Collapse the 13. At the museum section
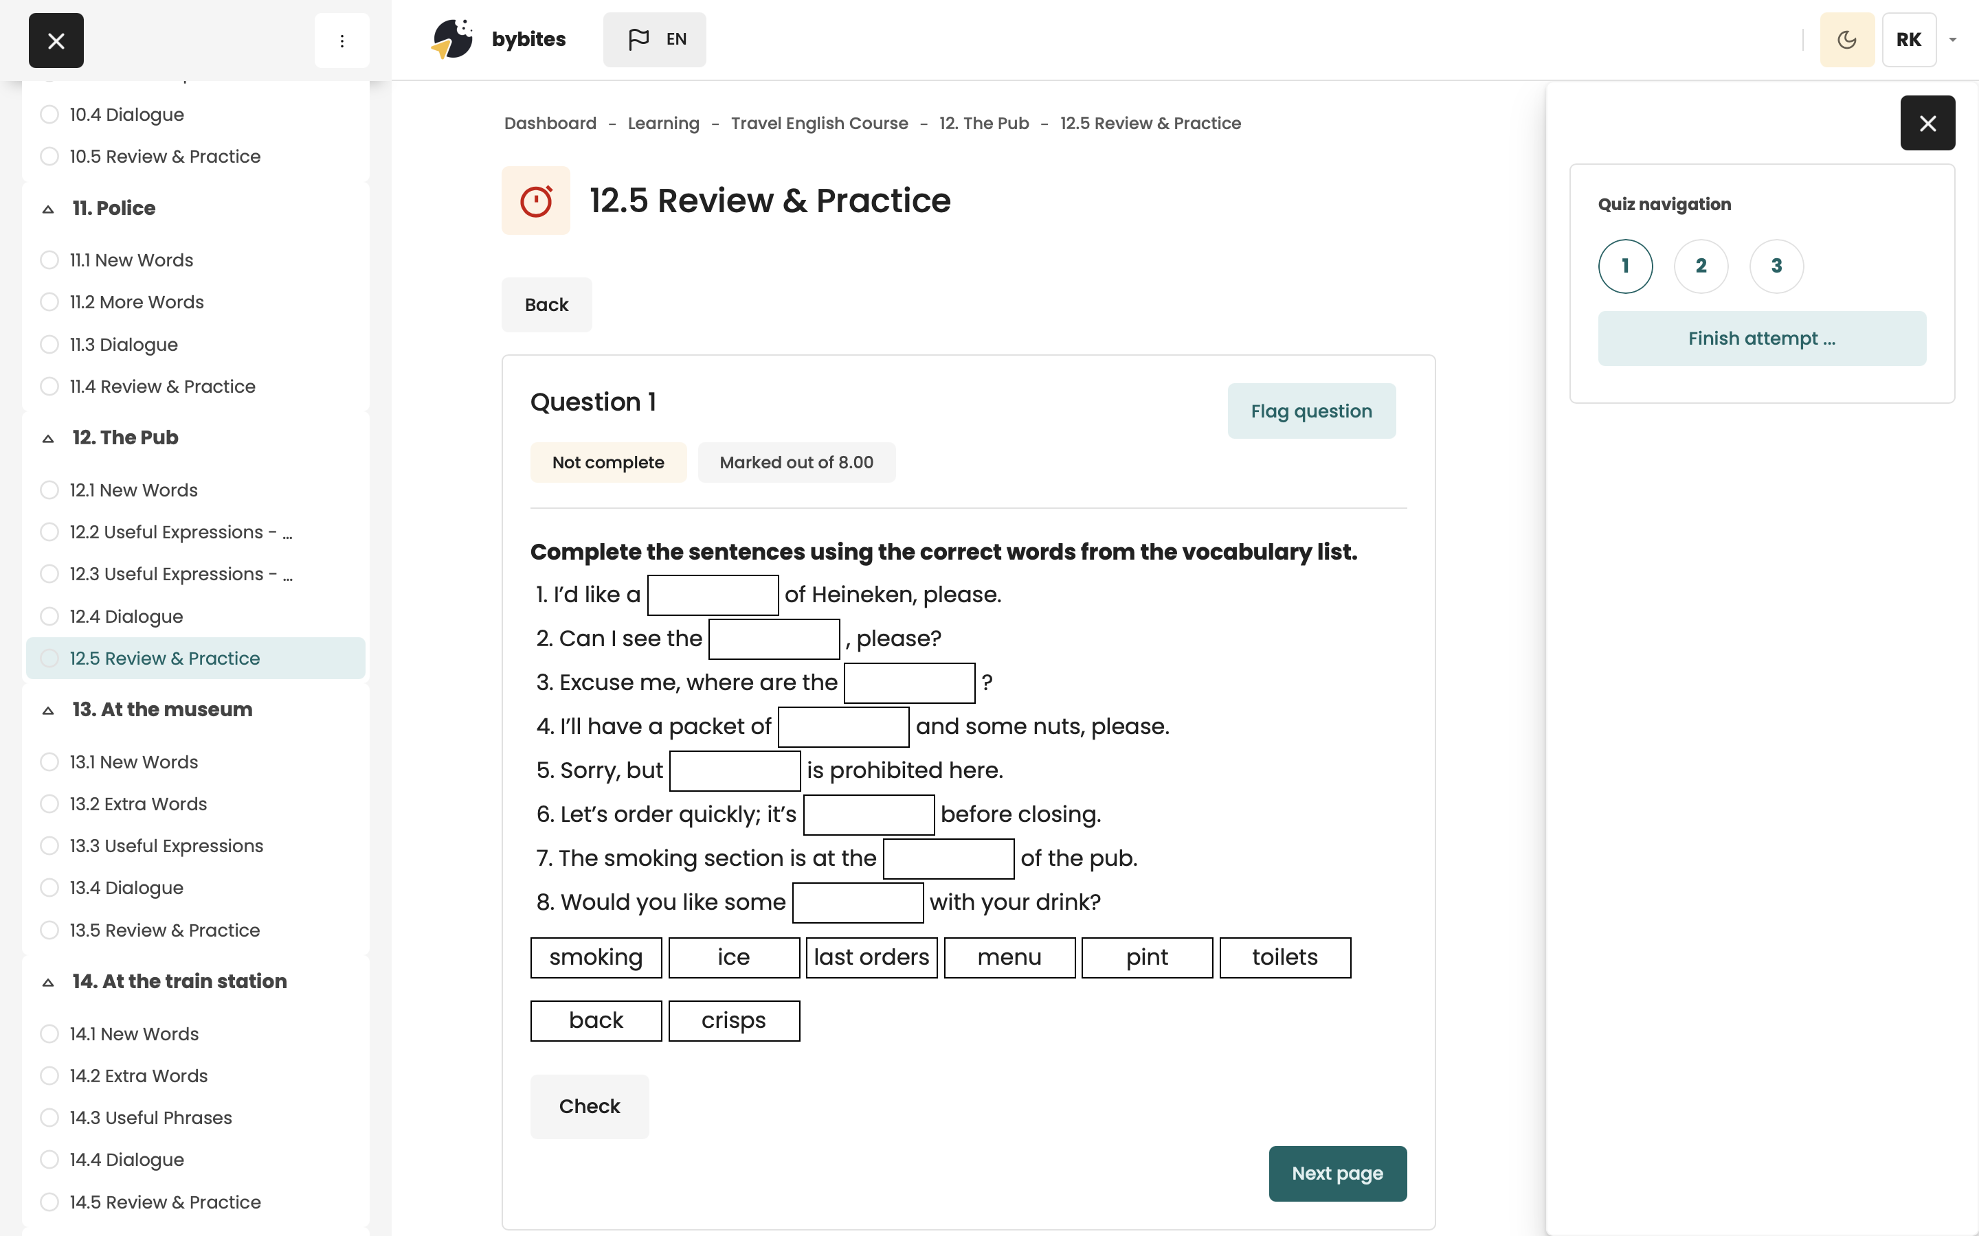Image resolution: width=1979 pixels, height=1236 pixels. (x=48, y=711)
